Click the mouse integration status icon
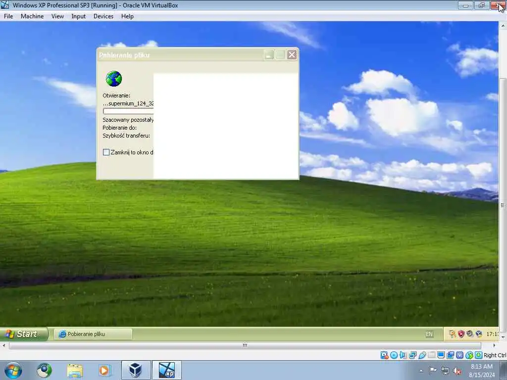 point(469,355)
